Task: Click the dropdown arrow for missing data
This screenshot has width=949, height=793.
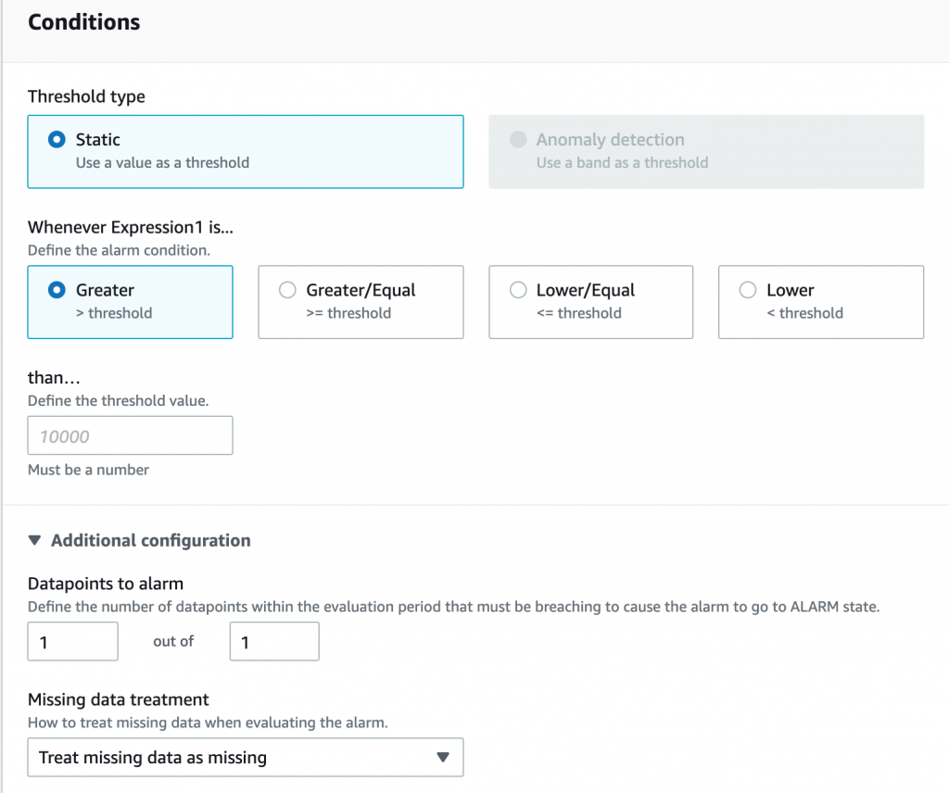Action: pyautogui.click(x=443, y=757)
